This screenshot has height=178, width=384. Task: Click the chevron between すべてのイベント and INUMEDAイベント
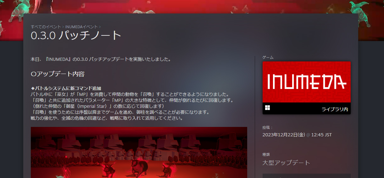click(63, 27)
